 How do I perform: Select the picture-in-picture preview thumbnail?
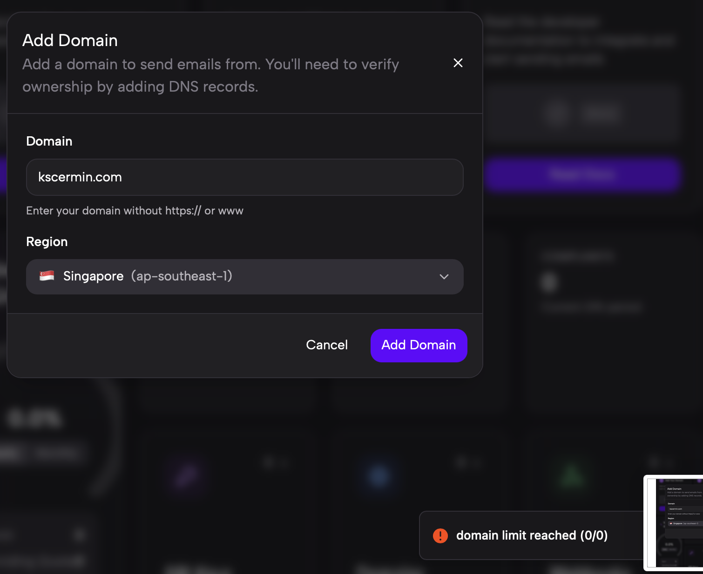(675, 522)
